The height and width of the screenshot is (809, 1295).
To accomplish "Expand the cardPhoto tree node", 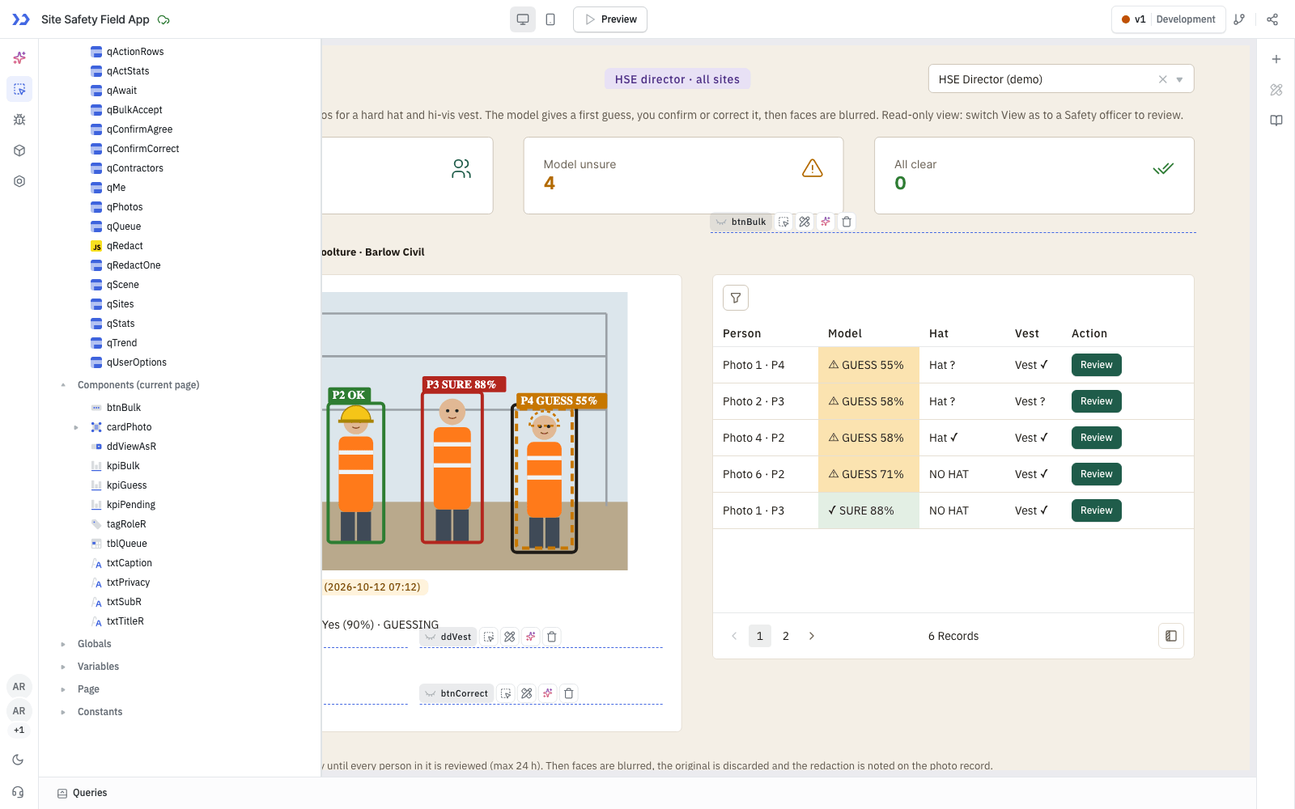I will point(76,427).
